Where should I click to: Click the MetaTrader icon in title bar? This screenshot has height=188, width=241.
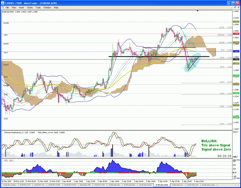[2, 3]
